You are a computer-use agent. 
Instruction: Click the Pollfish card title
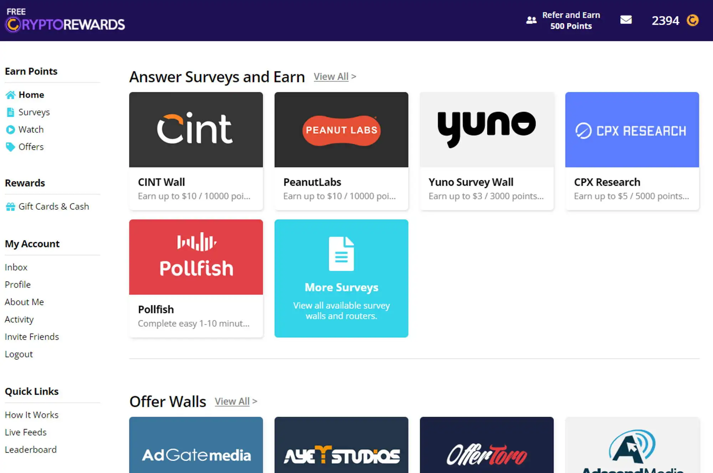(x=156, y=309)
